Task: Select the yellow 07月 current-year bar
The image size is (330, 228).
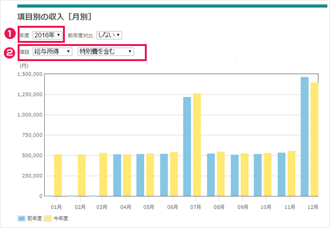Action: pyautogui.click(x=197, y=145)
